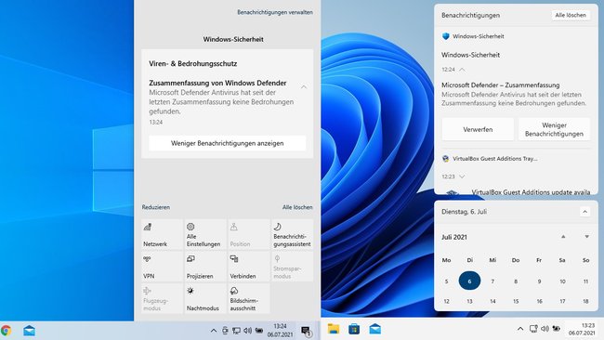
Task: Click the battery icon in the Windows 10 tray
Action: [259, 331]
